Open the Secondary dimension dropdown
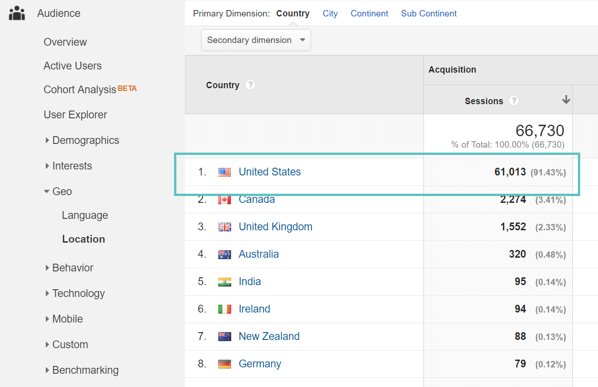The image size is (598, 387). [x=255, y=40]
